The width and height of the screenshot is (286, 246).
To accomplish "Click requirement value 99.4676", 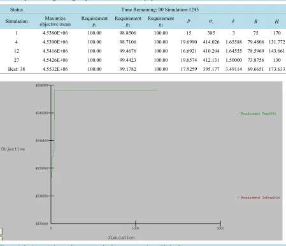I will pyautogui.click(x=128, y=51).
